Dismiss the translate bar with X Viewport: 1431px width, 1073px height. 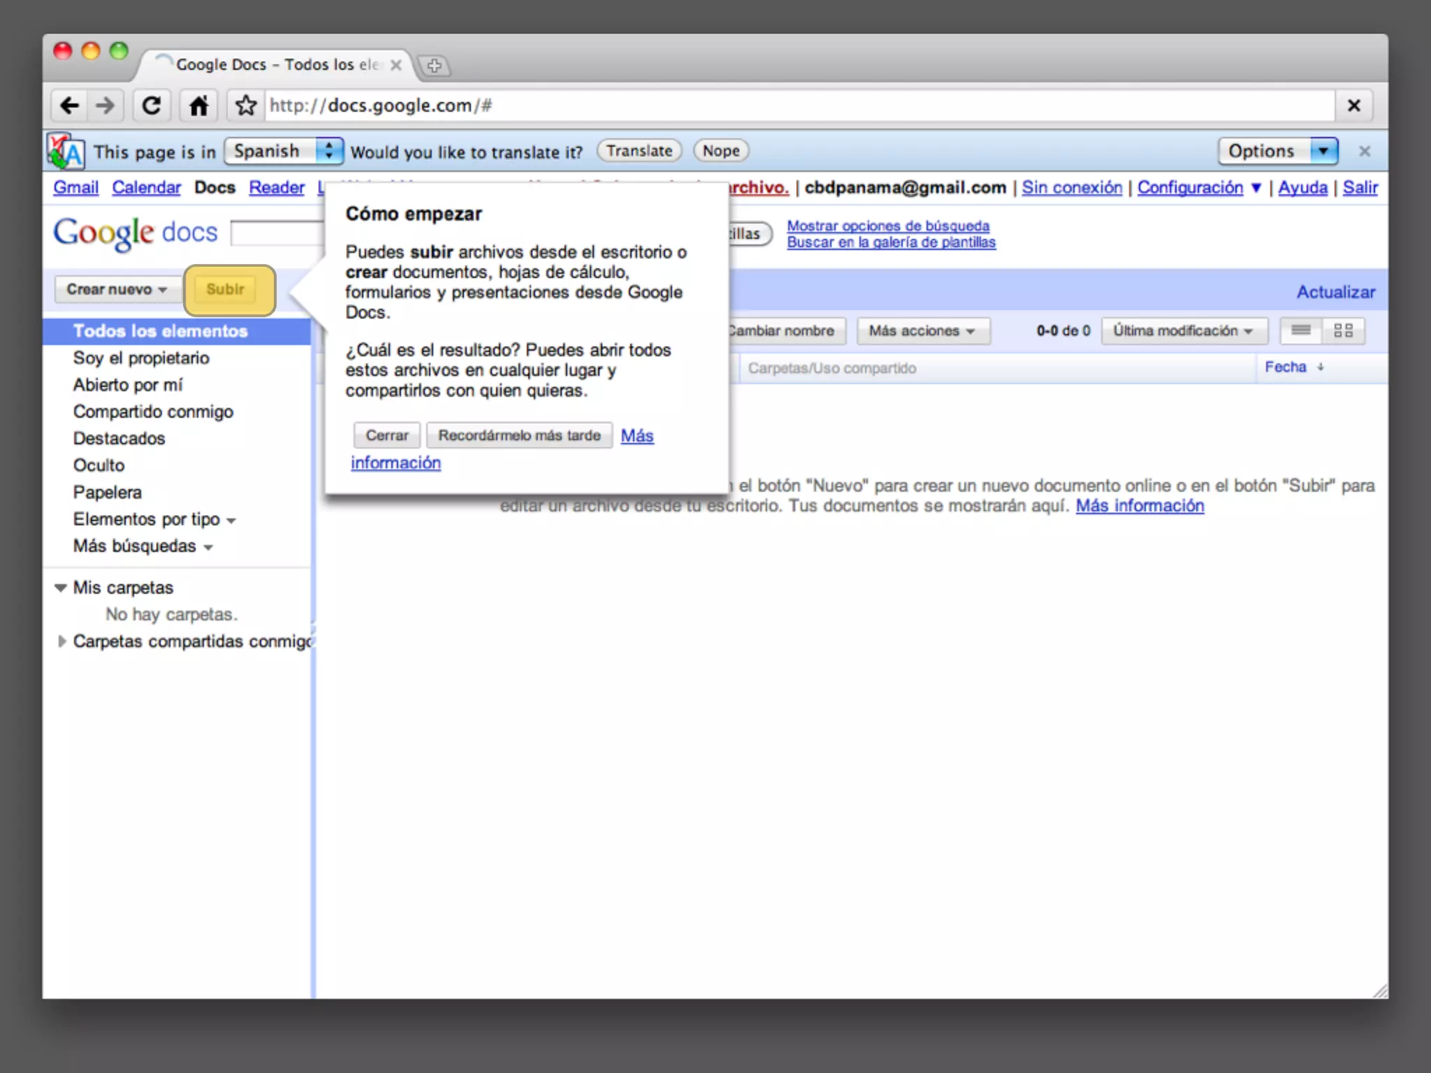1365,151
